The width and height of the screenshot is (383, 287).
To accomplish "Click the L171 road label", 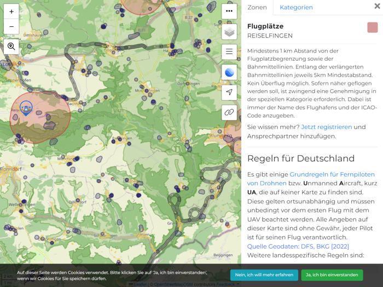I will 119,110.
